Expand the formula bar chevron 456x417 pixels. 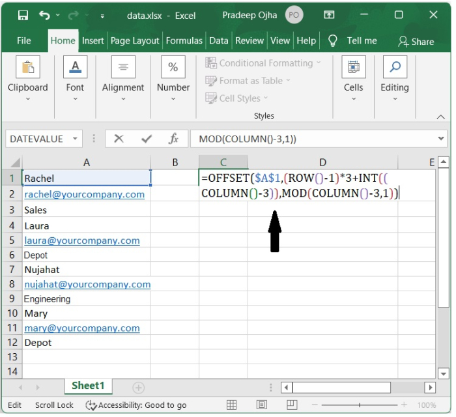(442, 139)
